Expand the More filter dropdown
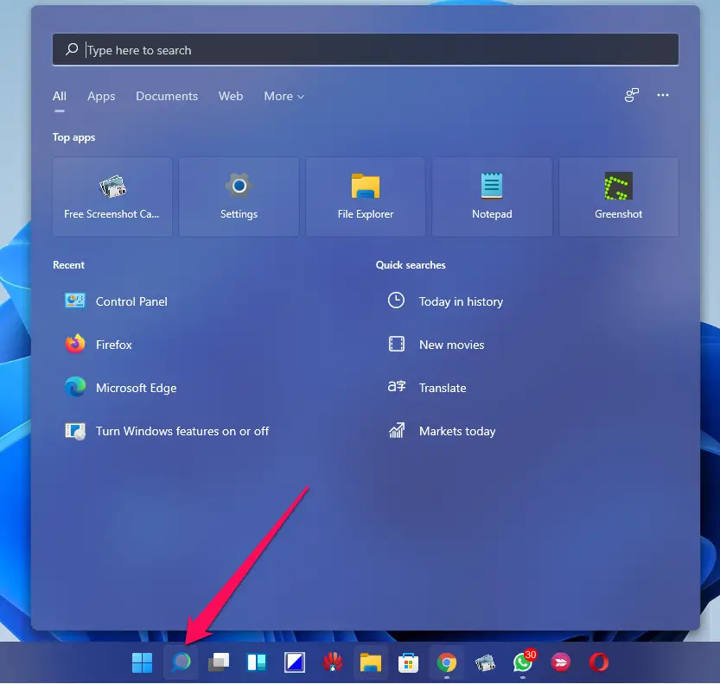The height and width of the screenshot is (684, 720). click(284, 96)
